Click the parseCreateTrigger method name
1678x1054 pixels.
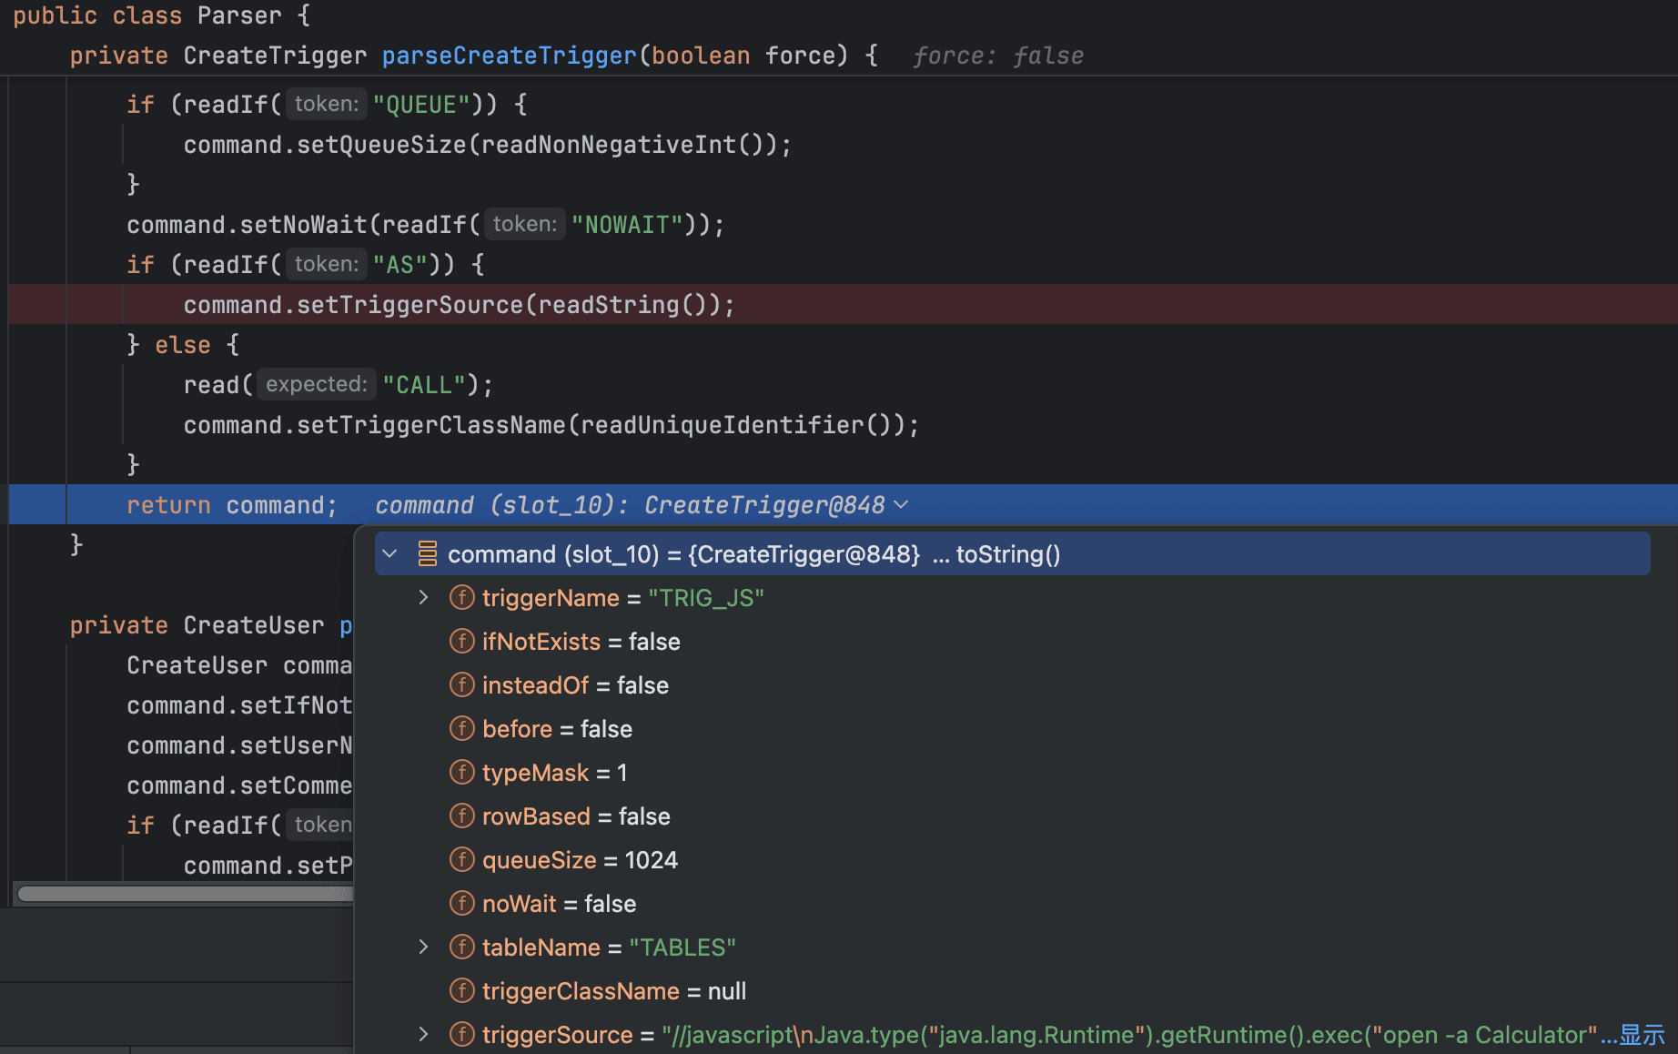click(510, 56)
